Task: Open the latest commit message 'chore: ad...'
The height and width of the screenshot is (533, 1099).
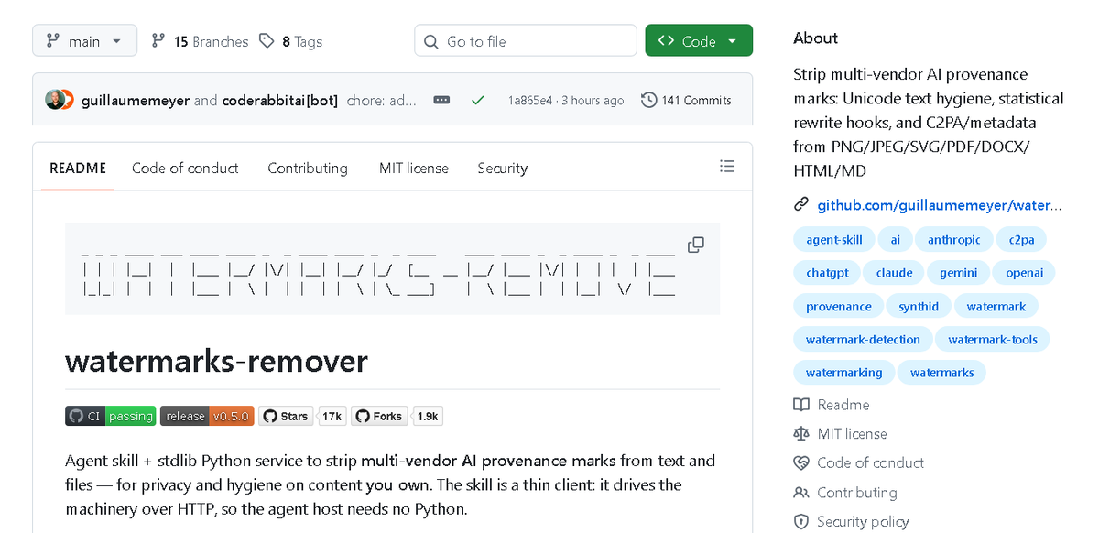Action: pos(381,101)
